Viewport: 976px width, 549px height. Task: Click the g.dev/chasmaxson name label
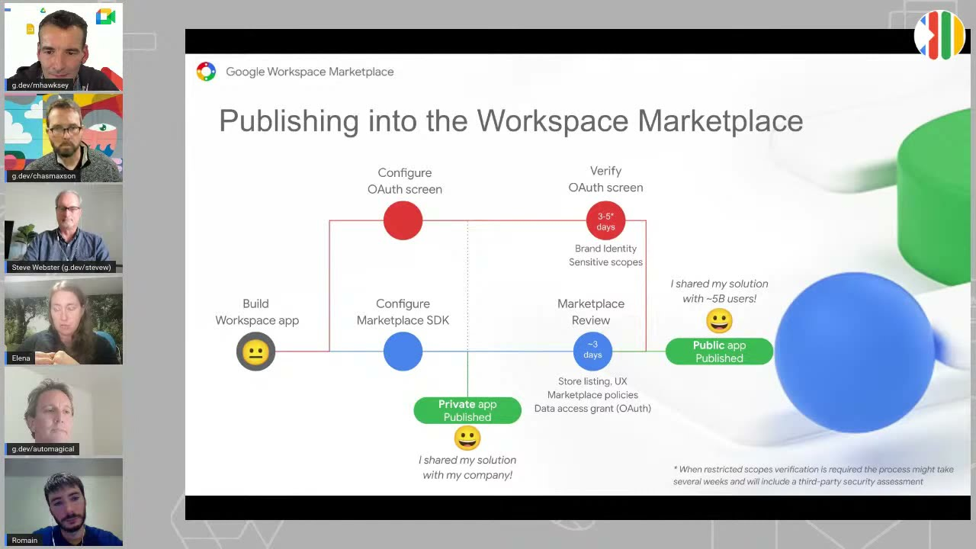[x=43, y=176]
